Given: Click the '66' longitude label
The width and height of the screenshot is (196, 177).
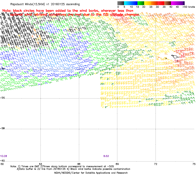Looking at the screenshot, I should pyautogui.click(x=79, y=164).
